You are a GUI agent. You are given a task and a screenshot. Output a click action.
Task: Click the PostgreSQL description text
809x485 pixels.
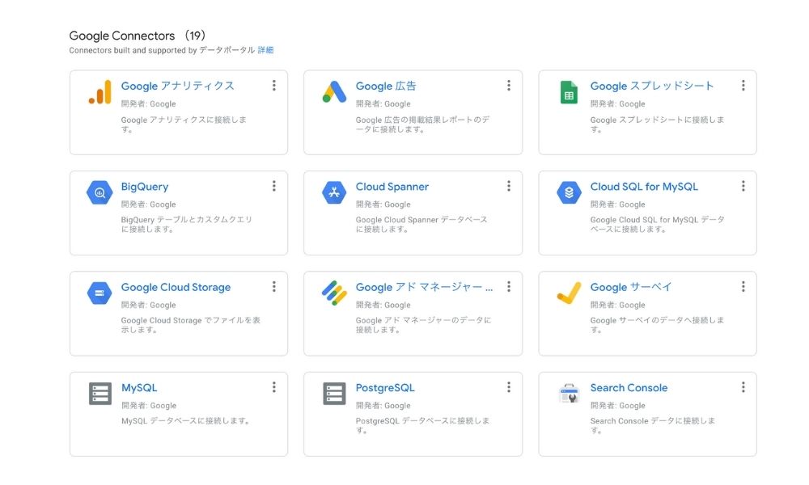coord(422,425)
